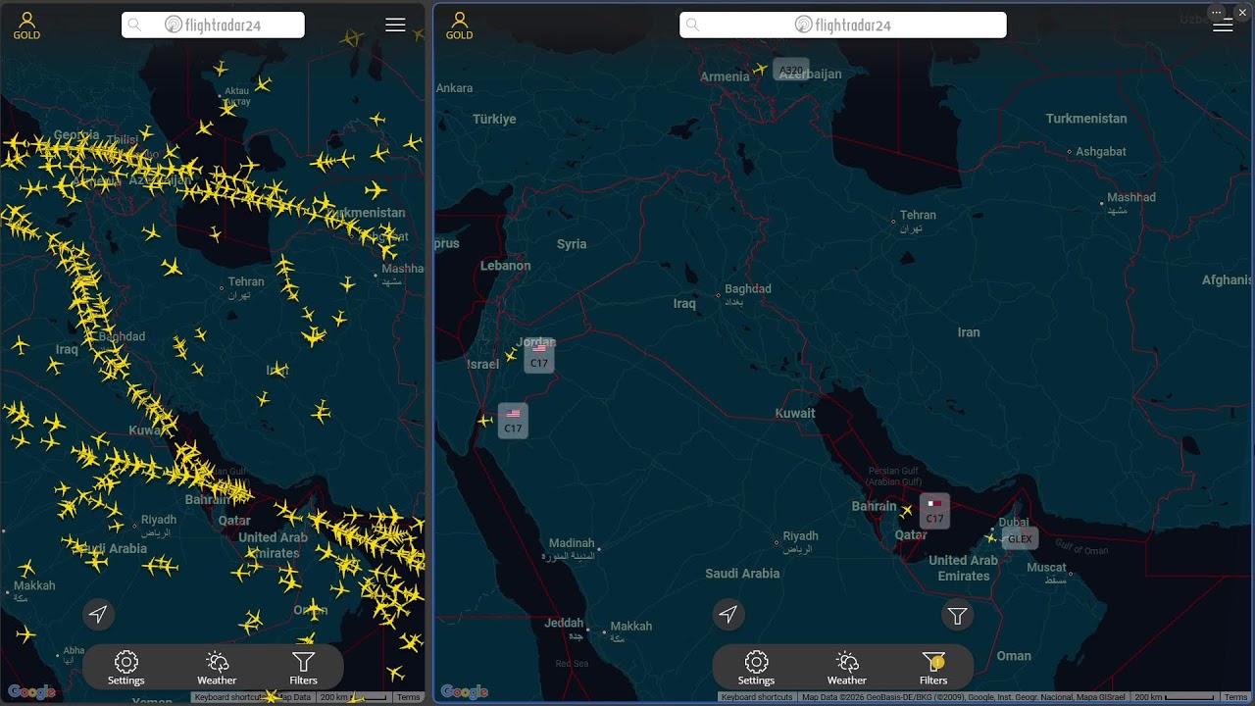Image resolution: width=1255 pixels, height=706 pixels.
Task: Click Kuwait label in right map
Action: coord(795,413)
